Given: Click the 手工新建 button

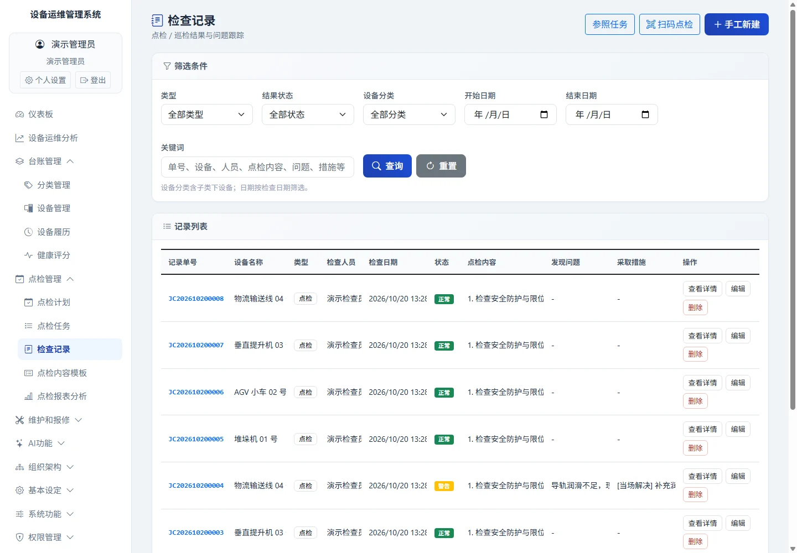Looking at the screenshot, I should pyautogui.click(x=737, y=24).
